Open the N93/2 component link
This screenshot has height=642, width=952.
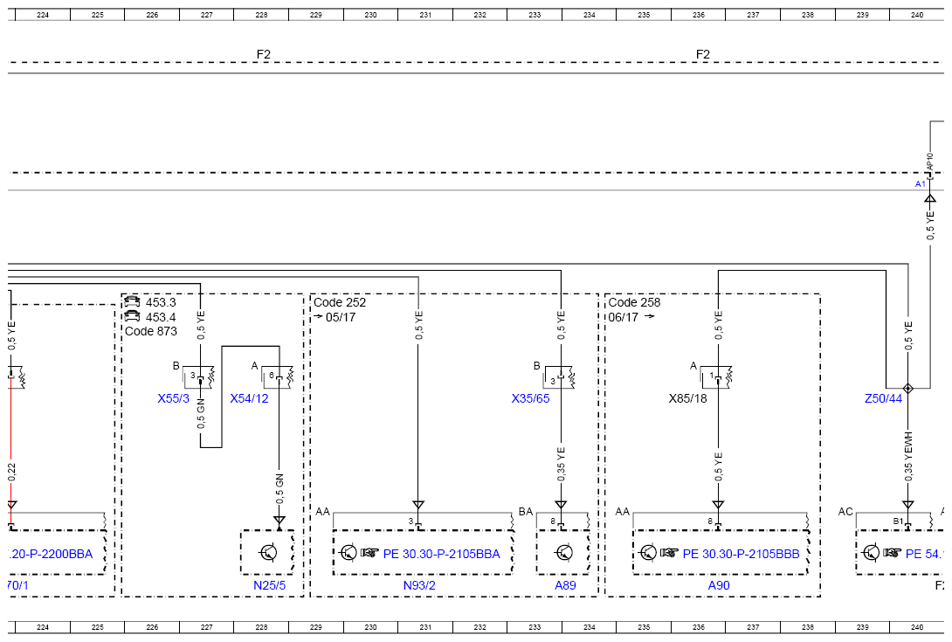pos(419,585)
